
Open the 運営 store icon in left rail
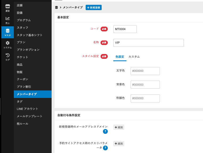7,8
